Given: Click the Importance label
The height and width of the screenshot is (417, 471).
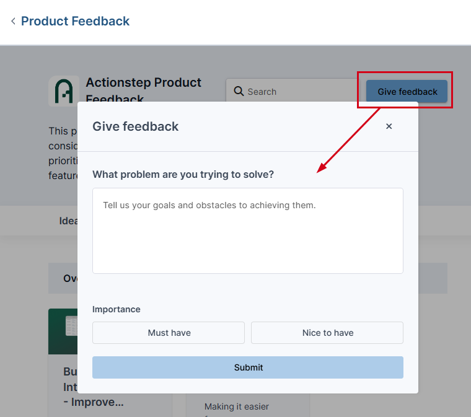Looking at the screenshot, I should 117,309.
